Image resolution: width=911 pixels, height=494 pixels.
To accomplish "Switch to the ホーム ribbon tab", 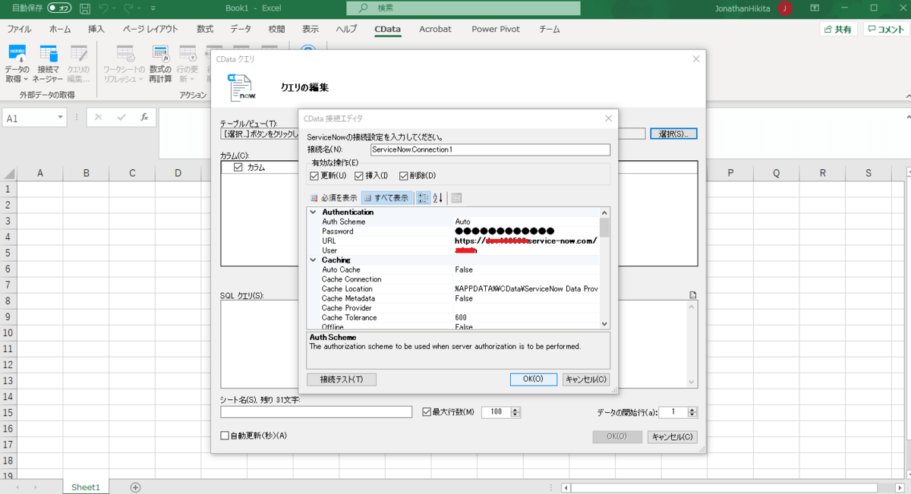I will tap(60, 29).
